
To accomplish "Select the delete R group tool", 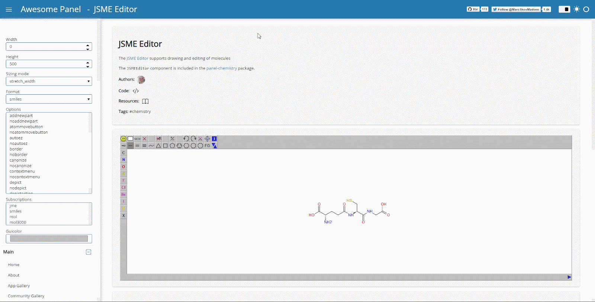I will [x=158, y=139].
